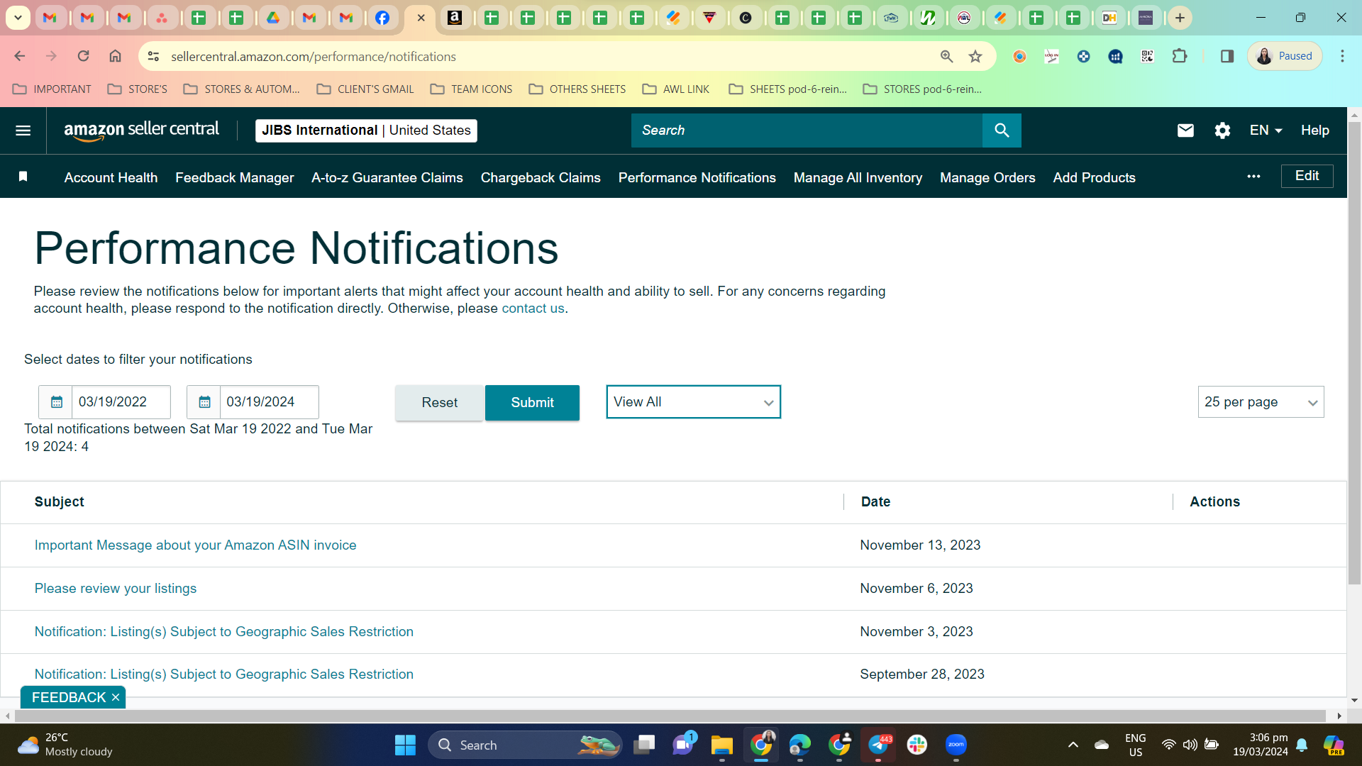Open Add Products page
Screen dimensions: 1362x766
(1094, 177)
